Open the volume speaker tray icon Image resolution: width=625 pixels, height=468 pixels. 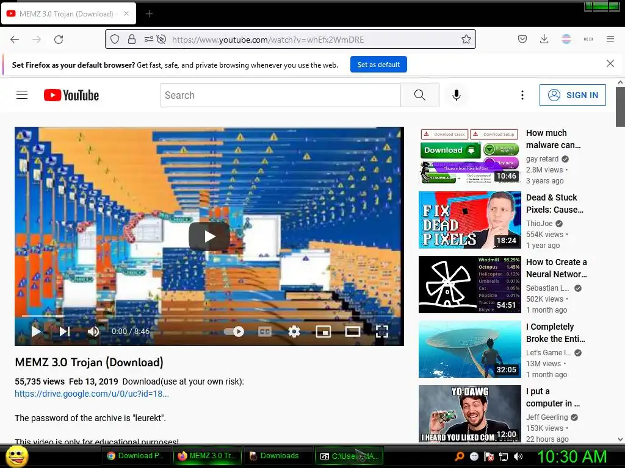(518, 456)
